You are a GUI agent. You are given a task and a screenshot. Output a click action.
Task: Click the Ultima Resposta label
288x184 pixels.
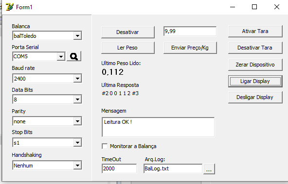tap(120, 85)
